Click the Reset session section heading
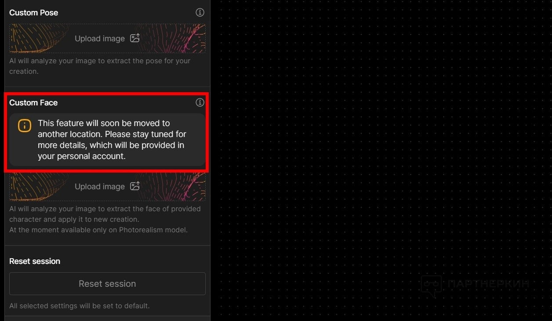The width and height of the screenshot is (552, 321). [x=35, y=261]
